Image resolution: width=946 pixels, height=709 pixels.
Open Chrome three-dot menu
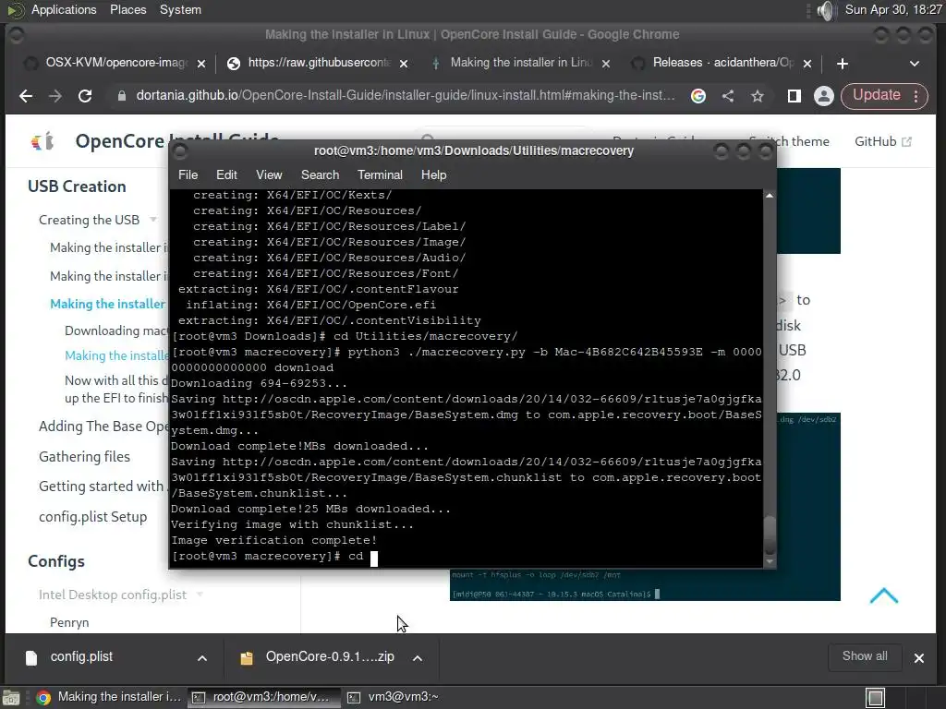click(916, 96)
